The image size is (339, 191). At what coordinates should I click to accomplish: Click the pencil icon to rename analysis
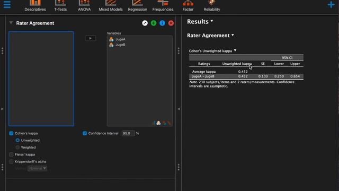coord(145,23)
